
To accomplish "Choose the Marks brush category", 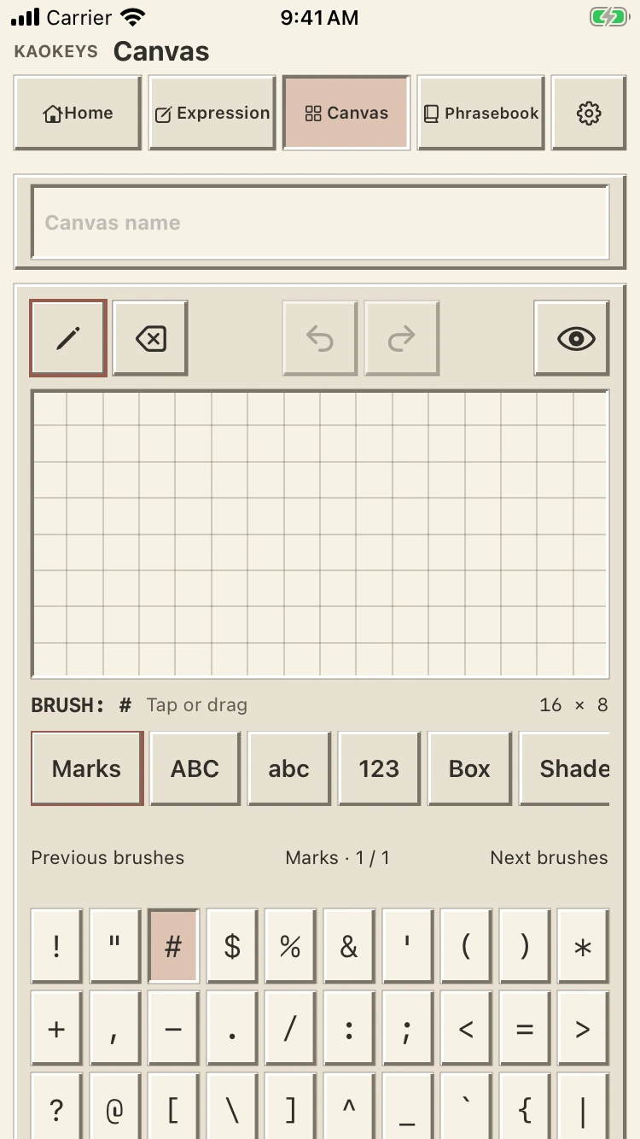I will (87, 768).
